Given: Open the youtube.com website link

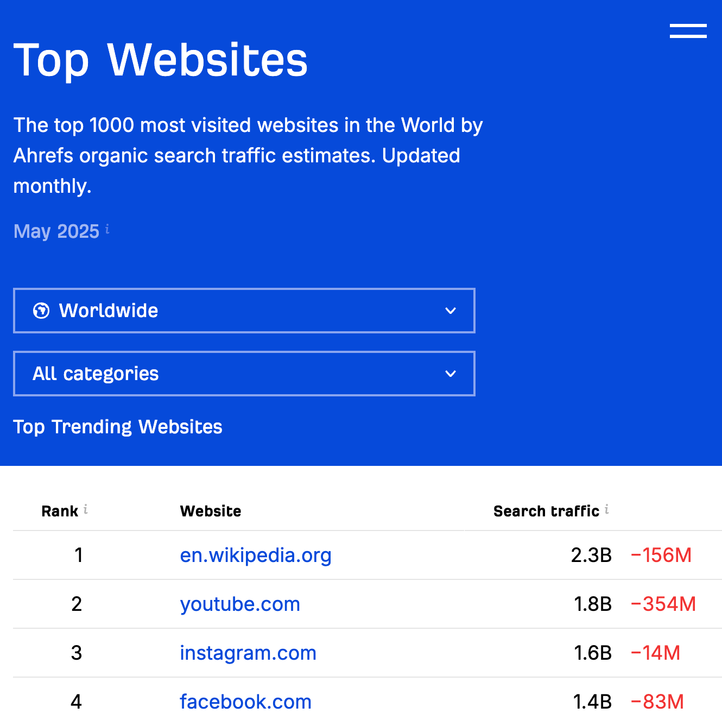Looking at the screenshot, I should click(x=240, y=604).
